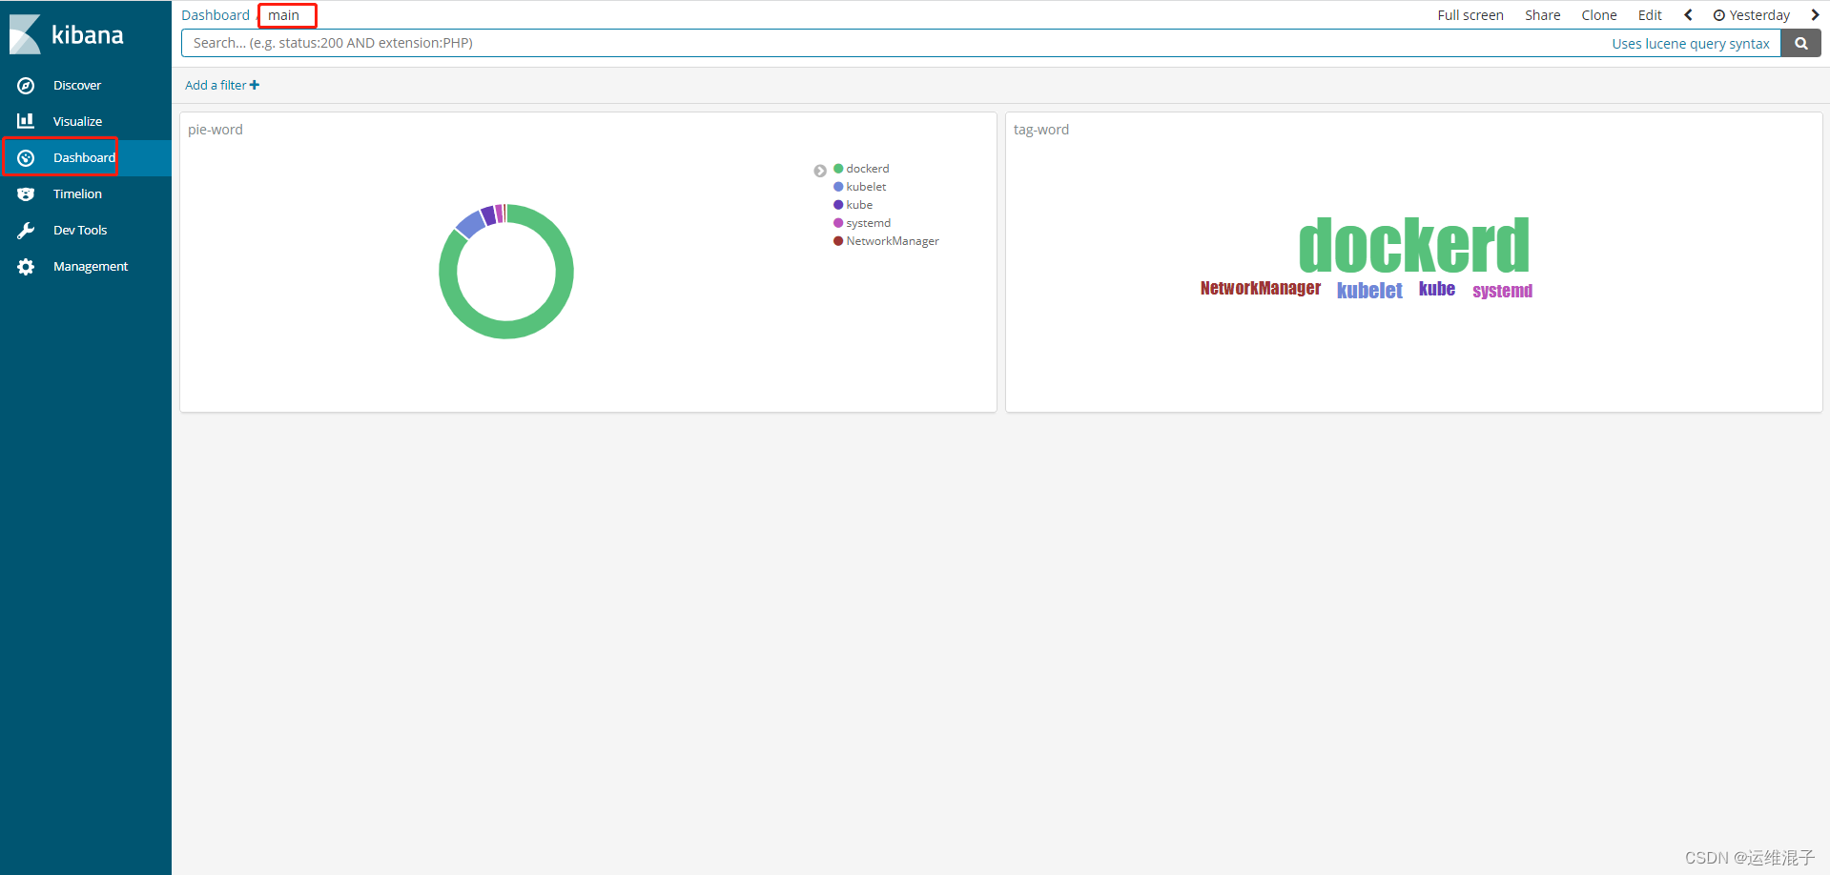
Task: Click Edit to modify dashboard
Action: click(x=1650, y=15)
